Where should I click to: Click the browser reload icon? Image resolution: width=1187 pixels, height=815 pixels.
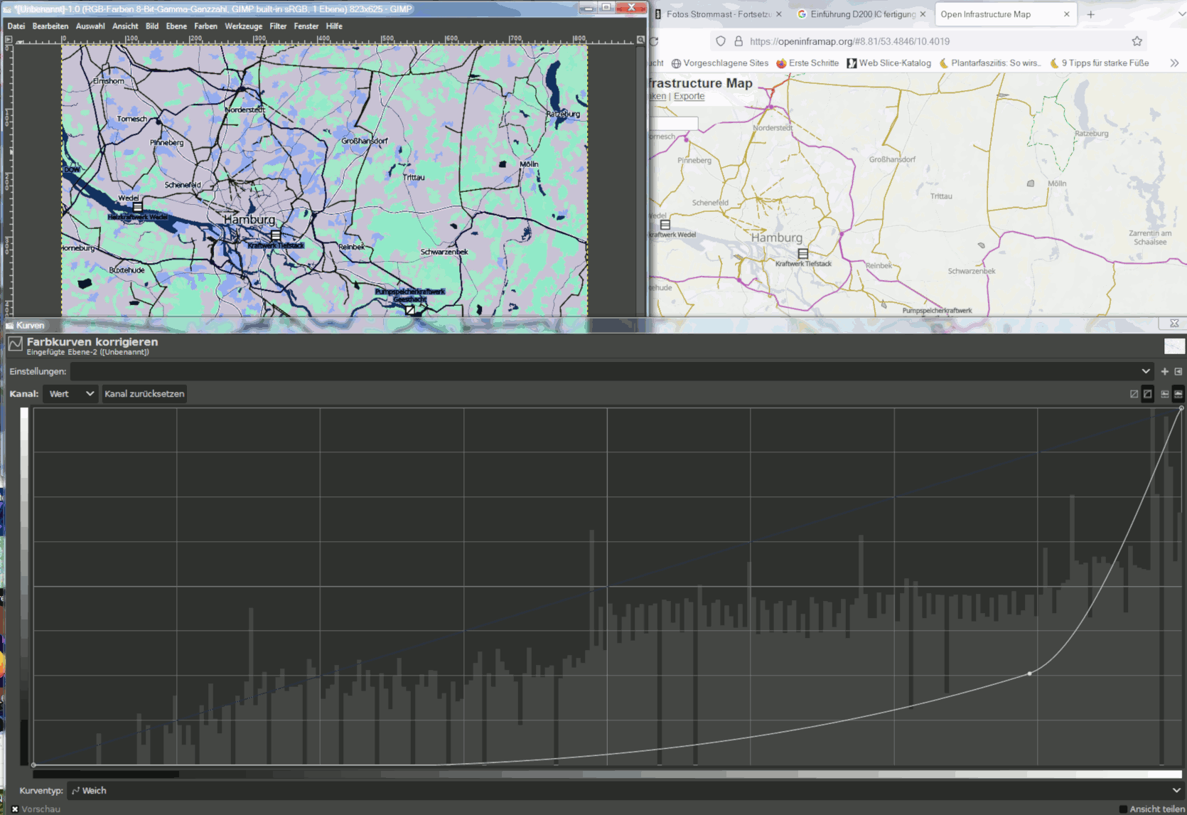coord(654,41)
